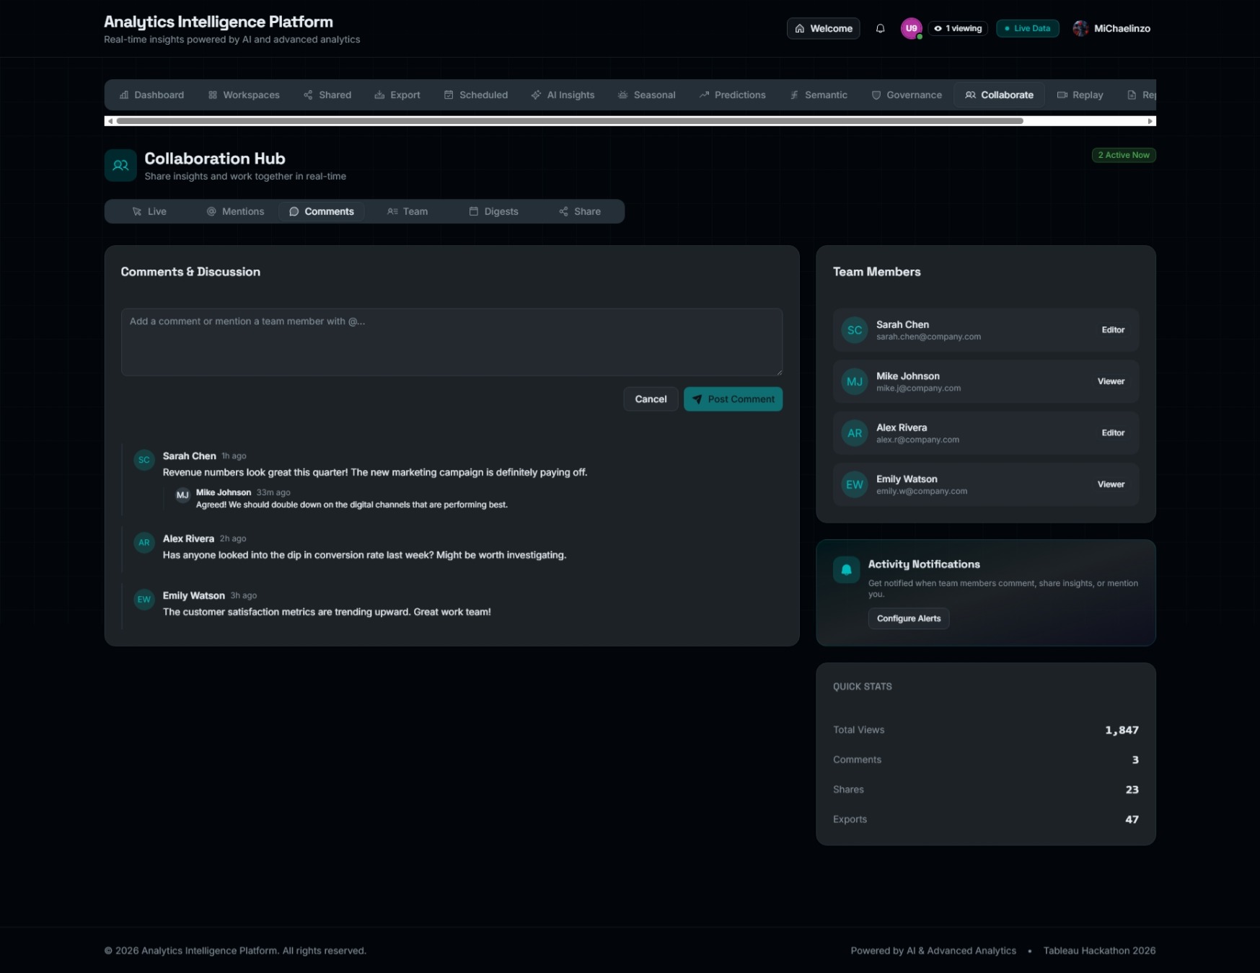The width and height of the screenshot is (1260, 973).
Task: Switch to the Live sub-tab
Action: click(x=149, y=212)
